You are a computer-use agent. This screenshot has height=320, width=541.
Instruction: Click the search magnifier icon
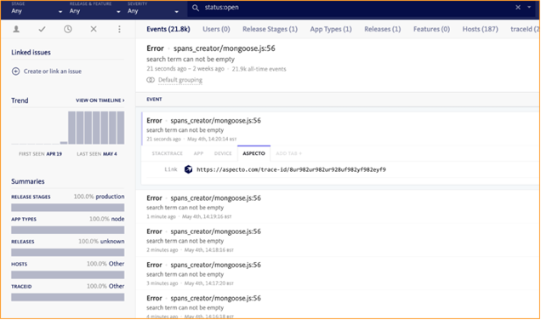[196, 8]
